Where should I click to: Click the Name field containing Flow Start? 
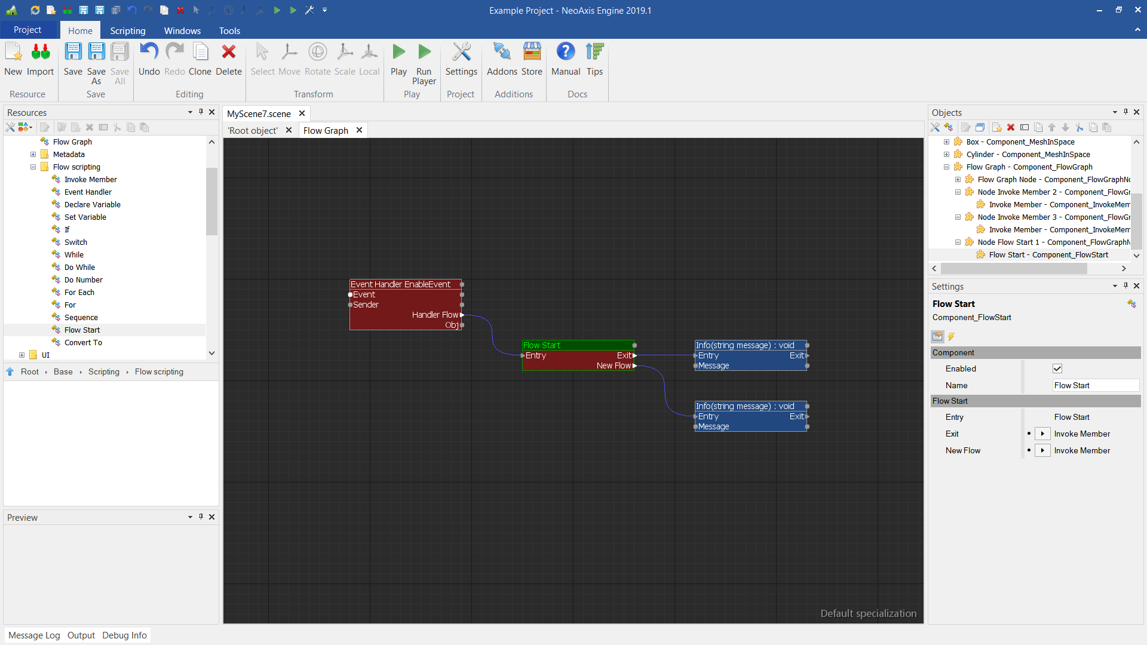coord(1095,385)
